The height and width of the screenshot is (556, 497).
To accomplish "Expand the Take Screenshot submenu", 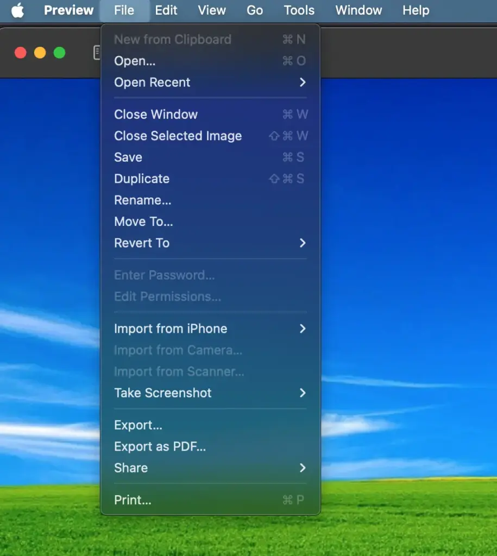I will click(210, 393).
